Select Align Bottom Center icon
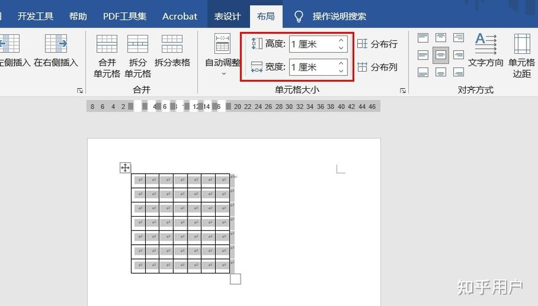 441,72
